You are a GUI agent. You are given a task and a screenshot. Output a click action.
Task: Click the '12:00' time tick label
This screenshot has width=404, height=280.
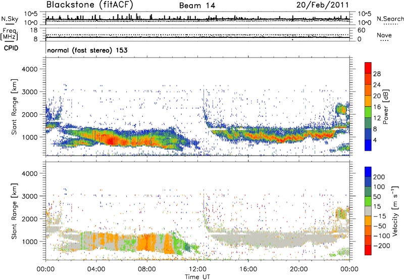pyautogui.click(x=197, y=269)
